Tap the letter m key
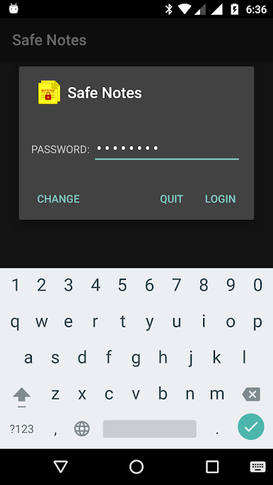This screenshot has width=273, height=485. tap(217, 394)
